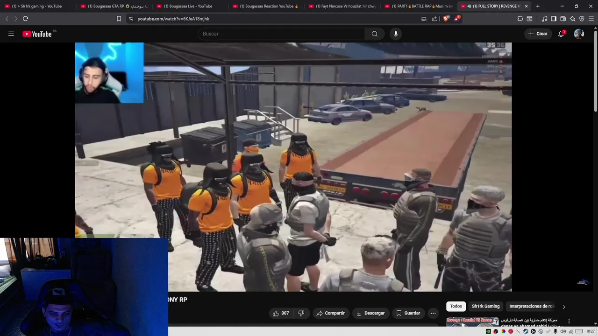Switch to Bougassaa GTA RP tab
This screenshot has width=598, height=336.
pos(114,6)
